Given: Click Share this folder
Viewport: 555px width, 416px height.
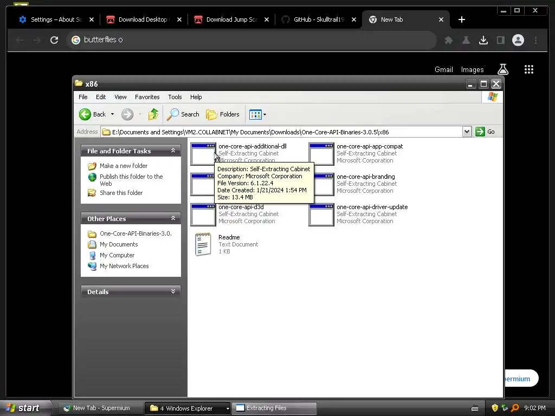Looking at the screenshot, I should point(121,193).
